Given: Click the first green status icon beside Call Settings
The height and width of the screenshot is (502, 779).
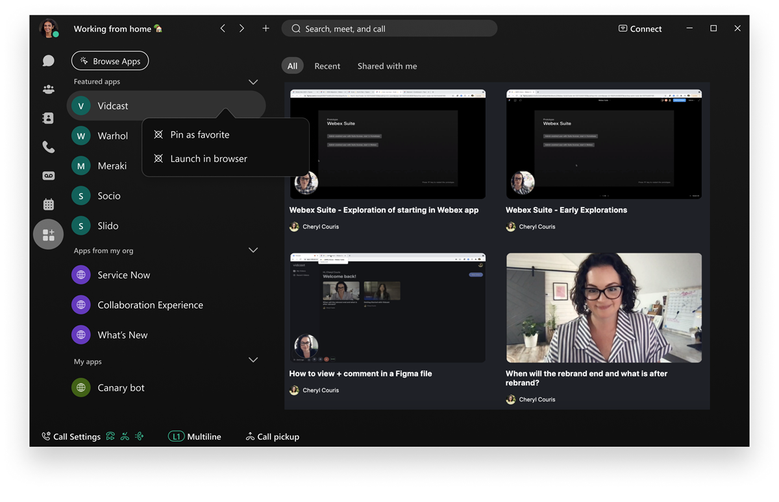Looking at the screenshot, I should (110, 436).
